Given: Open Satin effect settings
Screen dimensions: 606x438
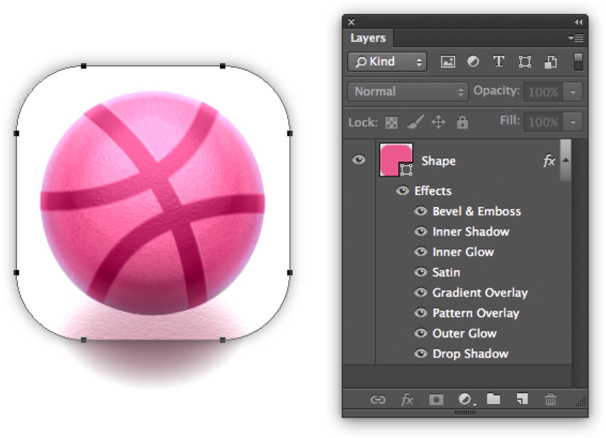Looking at the screenshot, I should point(446,272).
